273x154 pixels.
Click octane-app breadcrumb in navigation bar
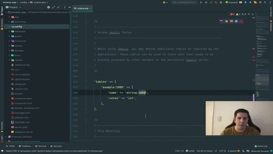point(9,3)
